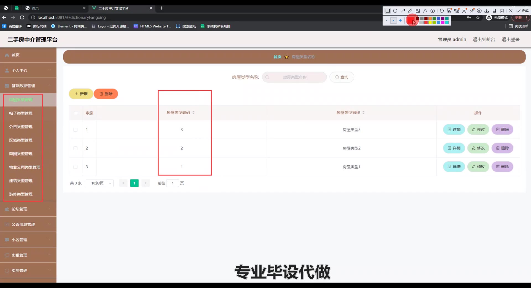Select the text annotation tool
The width and height of the screenshot is (531, 288).
pyautogui.click(x=425, y=11)
